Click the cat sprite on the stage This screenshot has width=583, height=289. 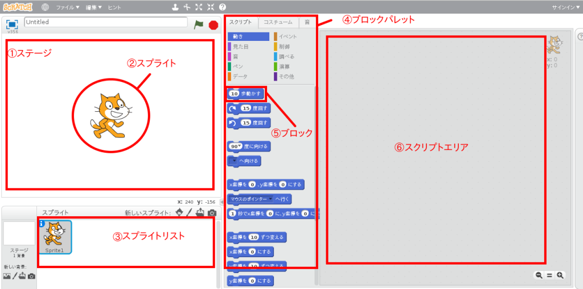point(110,116)
